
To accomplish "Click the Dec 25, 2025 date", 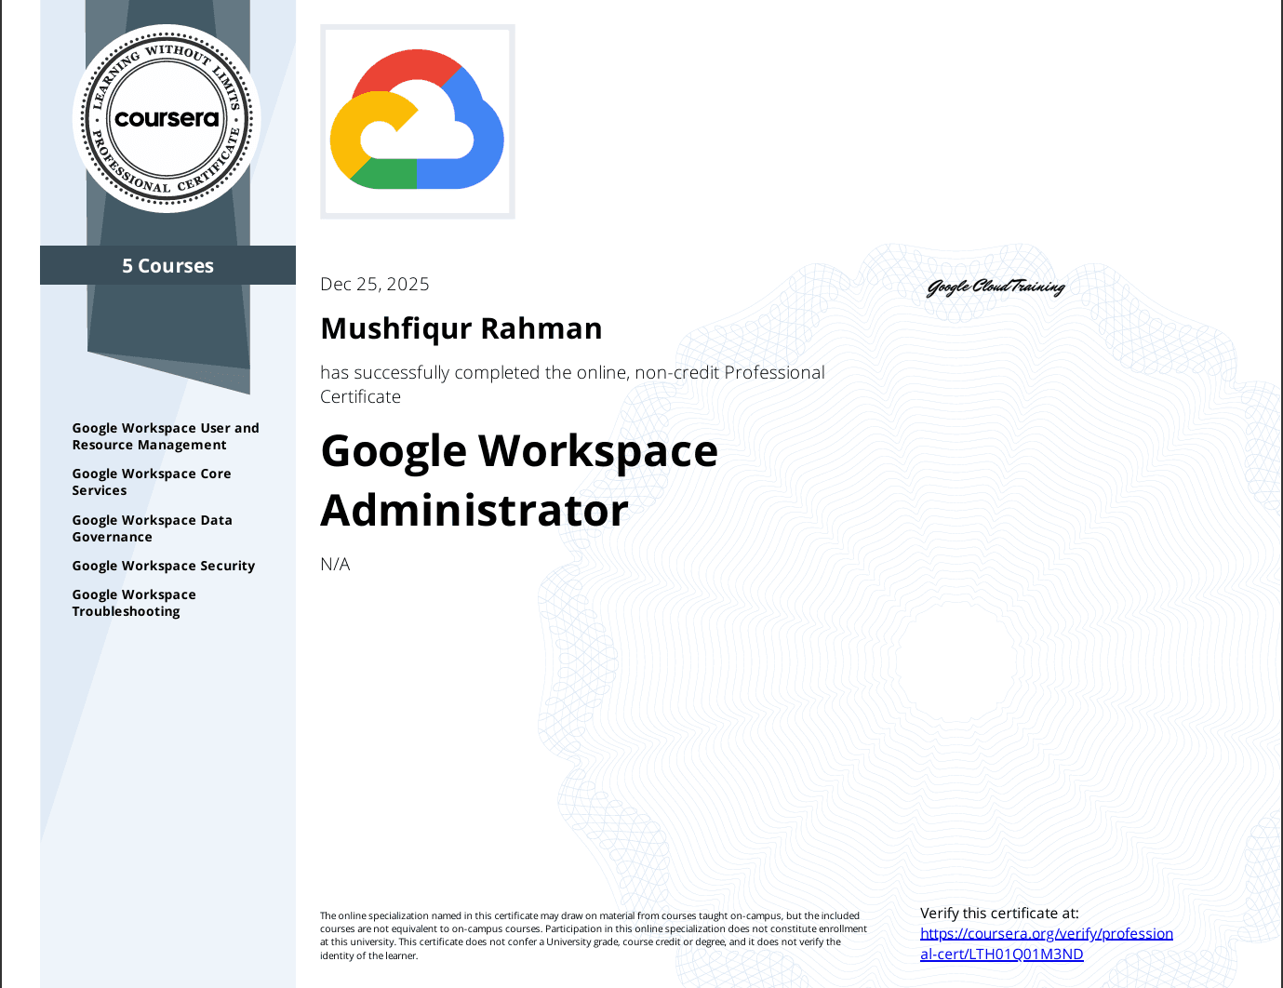I will pyautogui.click(x=374, y=284).
